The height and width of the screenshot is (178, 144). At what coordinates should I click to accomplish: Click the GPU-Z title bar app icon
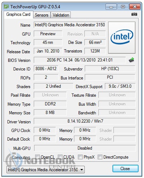click(x=6, y=6)
